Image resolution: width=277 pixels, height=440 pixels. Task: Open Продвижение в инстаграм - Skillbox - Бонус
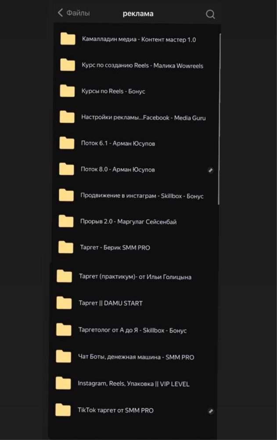point(142,196)
